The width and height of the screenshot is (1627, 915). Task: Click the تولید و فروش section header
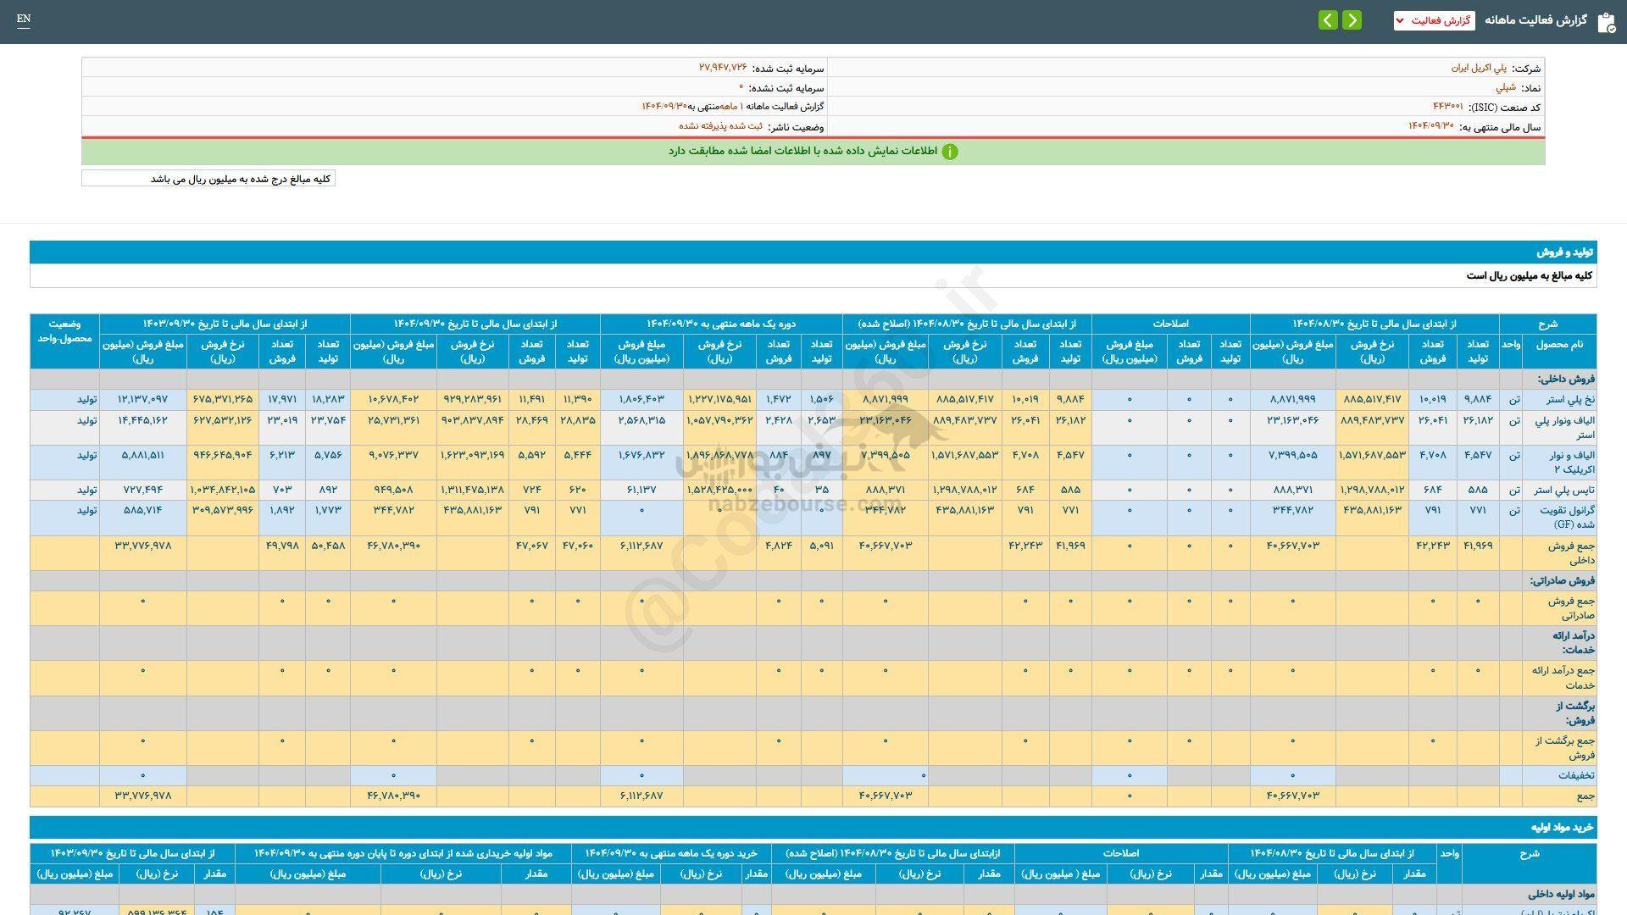click(x=1564, y=252)
